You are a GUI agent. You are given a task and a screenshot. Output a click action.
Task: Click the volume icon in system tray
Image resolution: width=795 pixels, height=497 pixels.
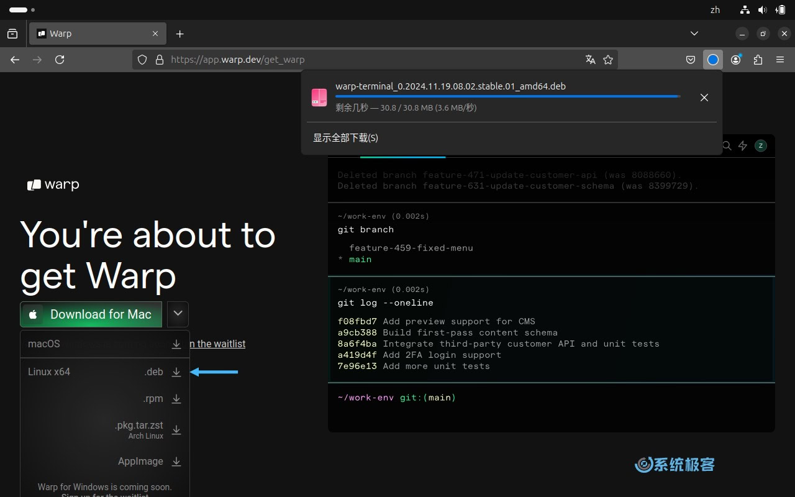click(763, 10)
